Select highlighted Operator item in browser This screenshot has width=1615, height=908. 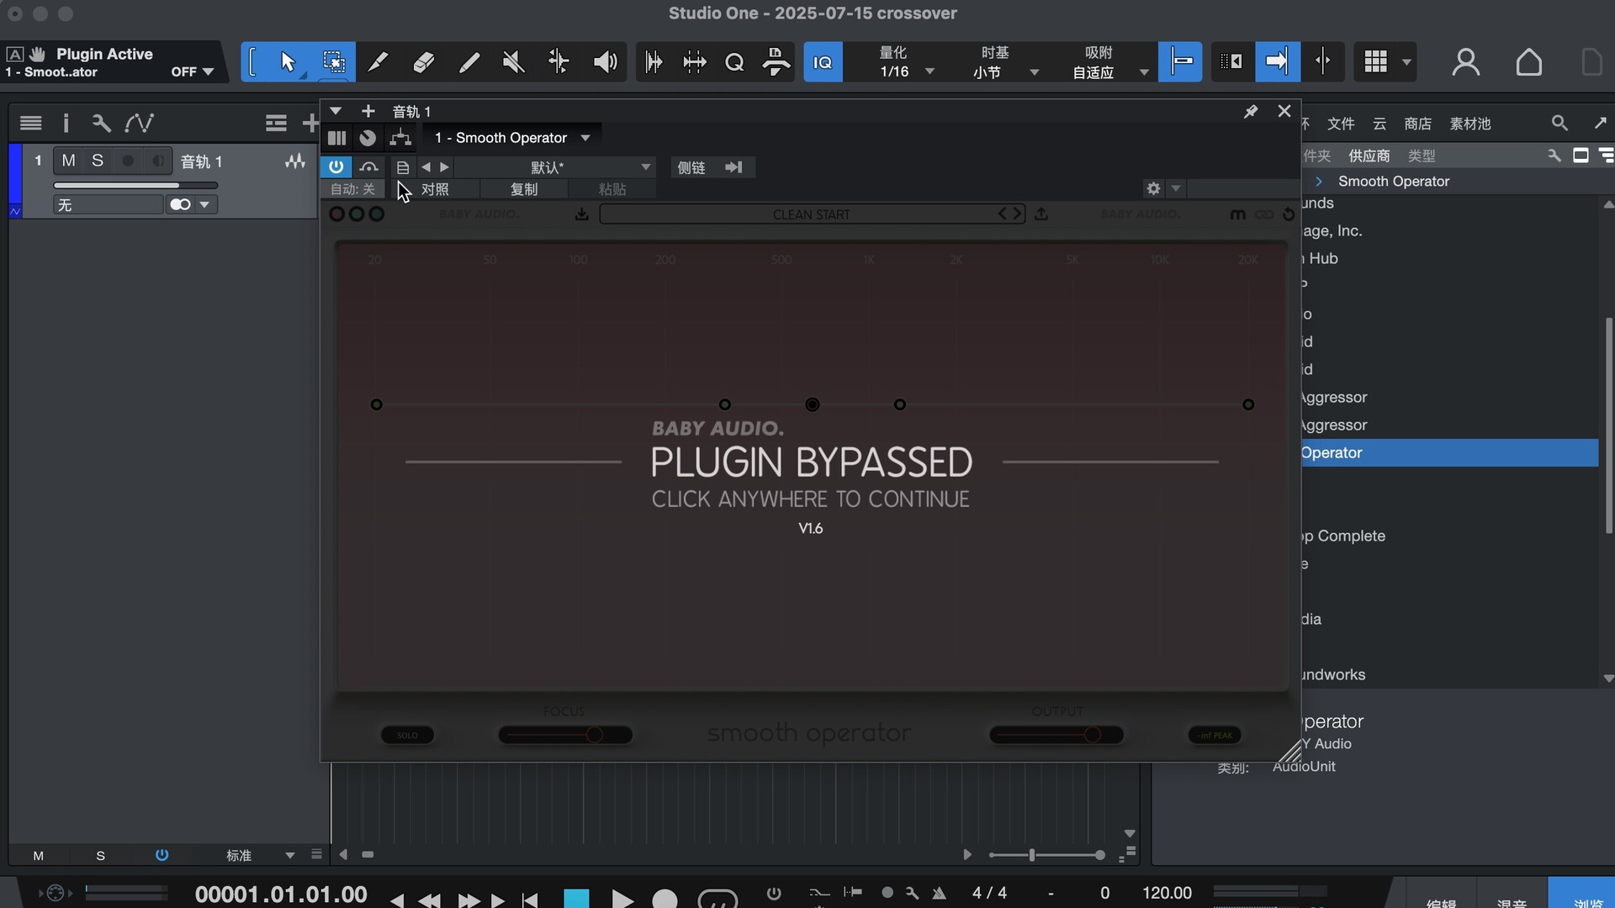1450,452
